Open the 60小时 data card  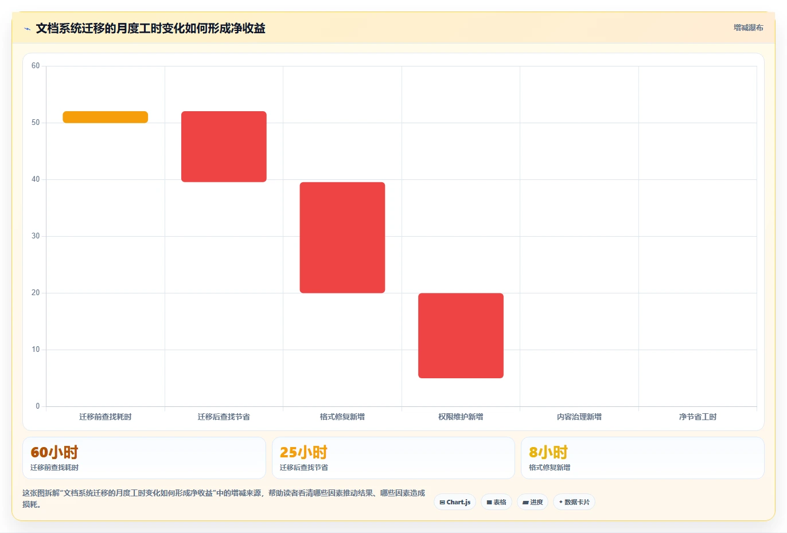pos(144,458)
